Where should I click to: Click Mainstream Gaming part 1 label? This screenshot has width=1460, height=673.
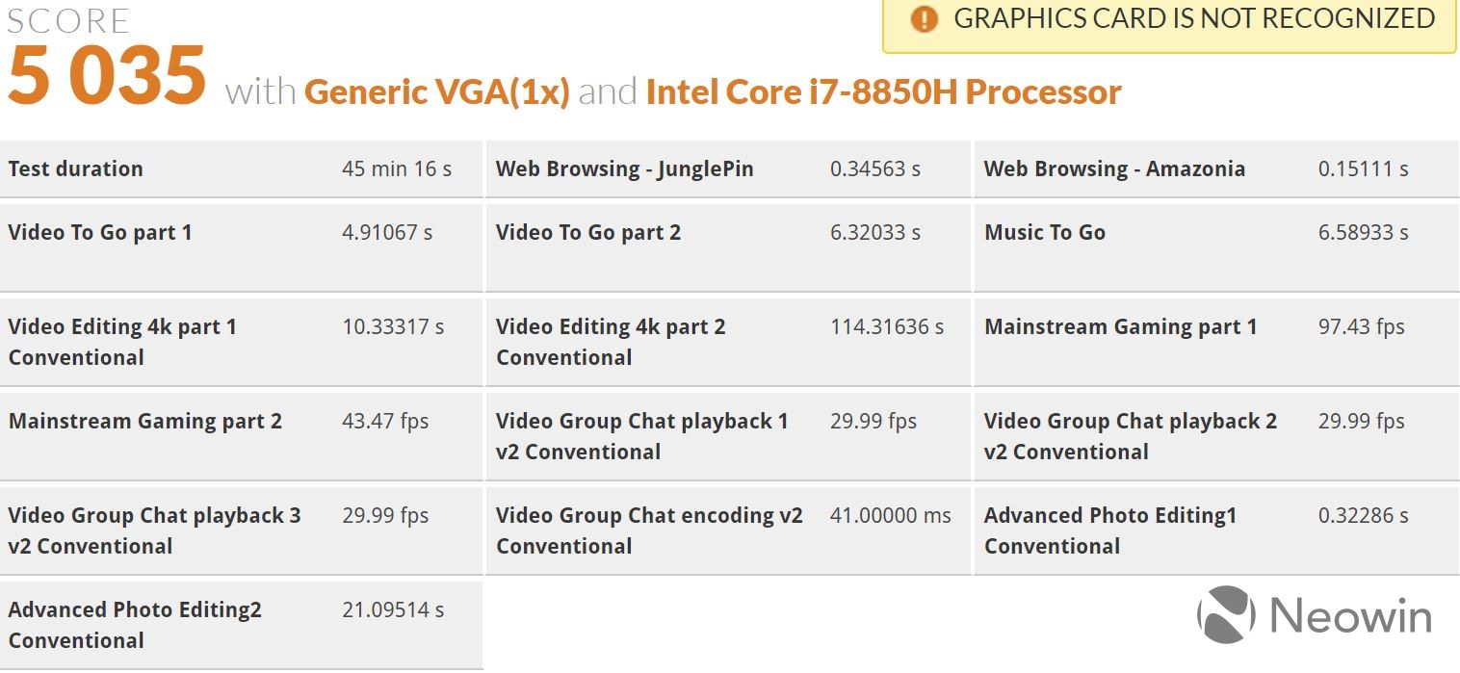pyautogui.click(x=1120, y=327)
